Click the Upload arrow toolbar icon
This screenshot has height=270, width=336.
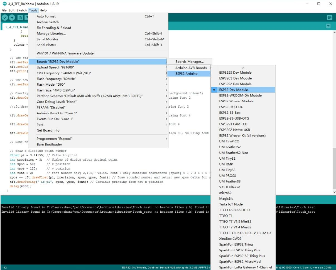[x=12, y=18]
